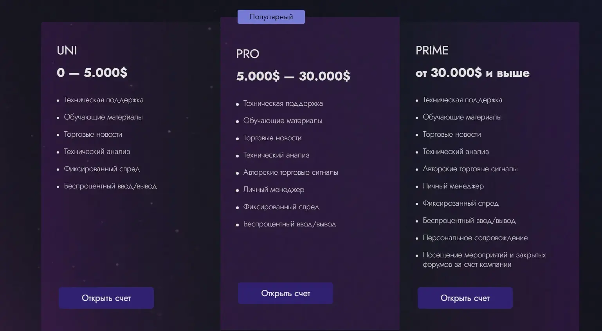Open an account under the PRIME plan

click(465, 298)
